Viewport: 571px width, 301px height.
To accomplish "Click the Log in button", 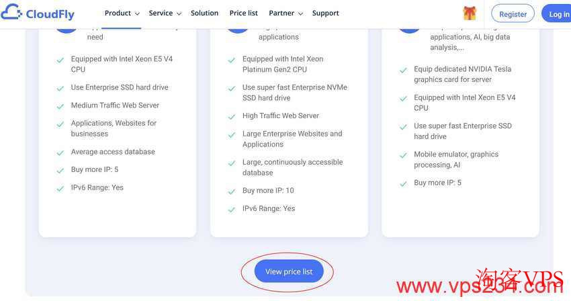I will pyautogui.click(x=557, y=14).
